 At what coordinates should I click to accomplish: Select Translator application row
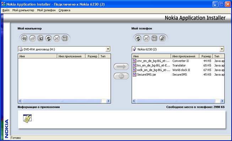[x=178, y=65]
